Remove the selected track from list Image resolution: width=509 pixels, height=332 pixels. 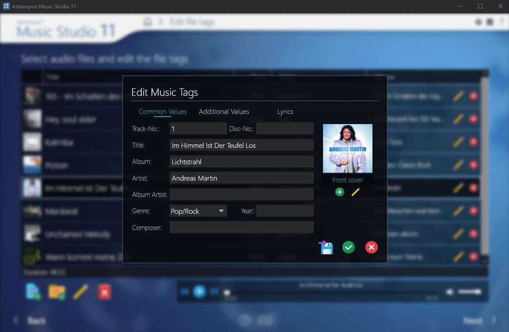[105, 291]
